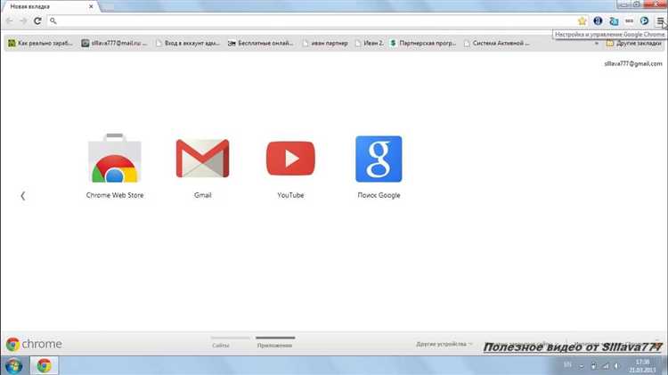Viewport: 668px width, 375px height.
Task: Open the Chrome settings menu button
Action: pos(660,20)
